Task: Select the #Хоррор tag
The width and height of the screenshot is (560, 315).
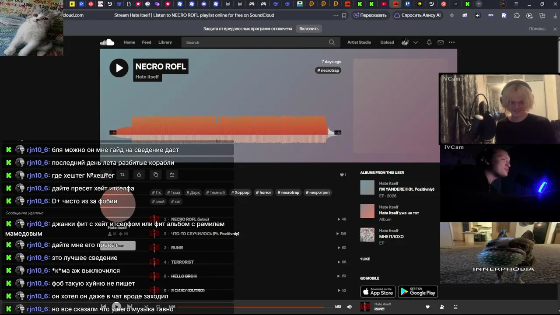Action: click(240, 192)
